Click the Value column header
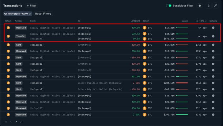 coord(185,21)
